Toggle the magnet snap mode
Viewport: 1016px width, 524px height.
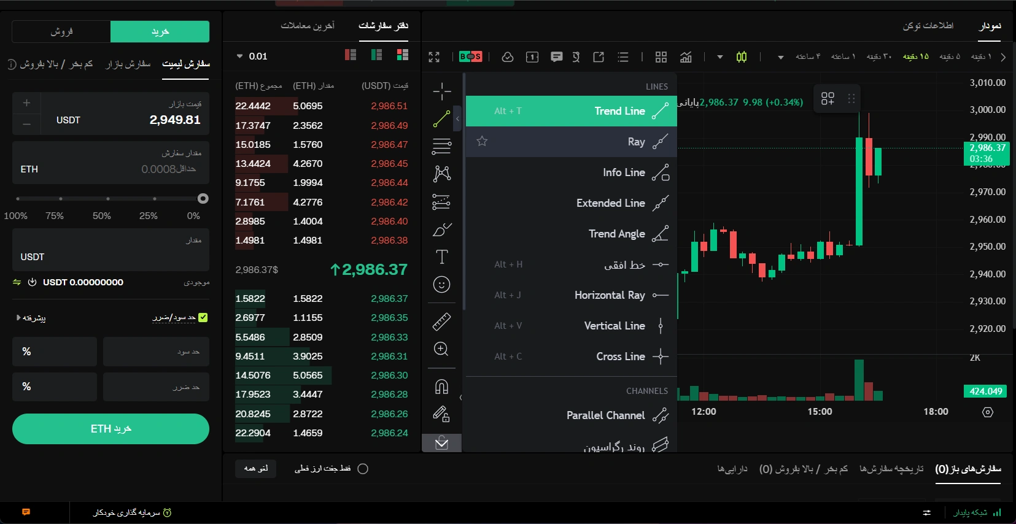441,387
